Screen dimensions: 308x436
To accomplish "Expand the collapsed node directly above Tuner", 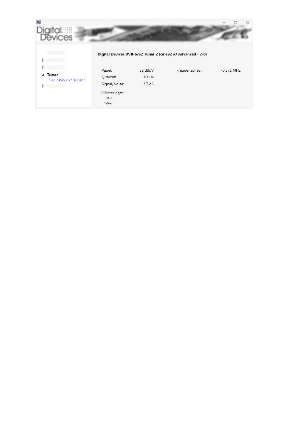I will pos(43,67).
